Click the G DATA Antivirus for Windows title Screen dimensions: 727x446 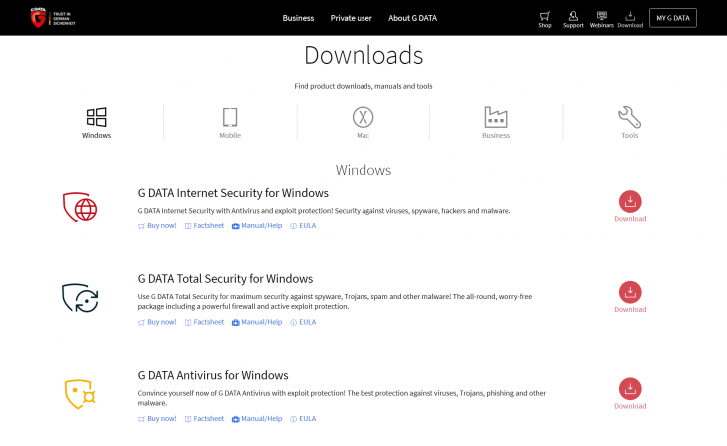[x=213, y=375]
